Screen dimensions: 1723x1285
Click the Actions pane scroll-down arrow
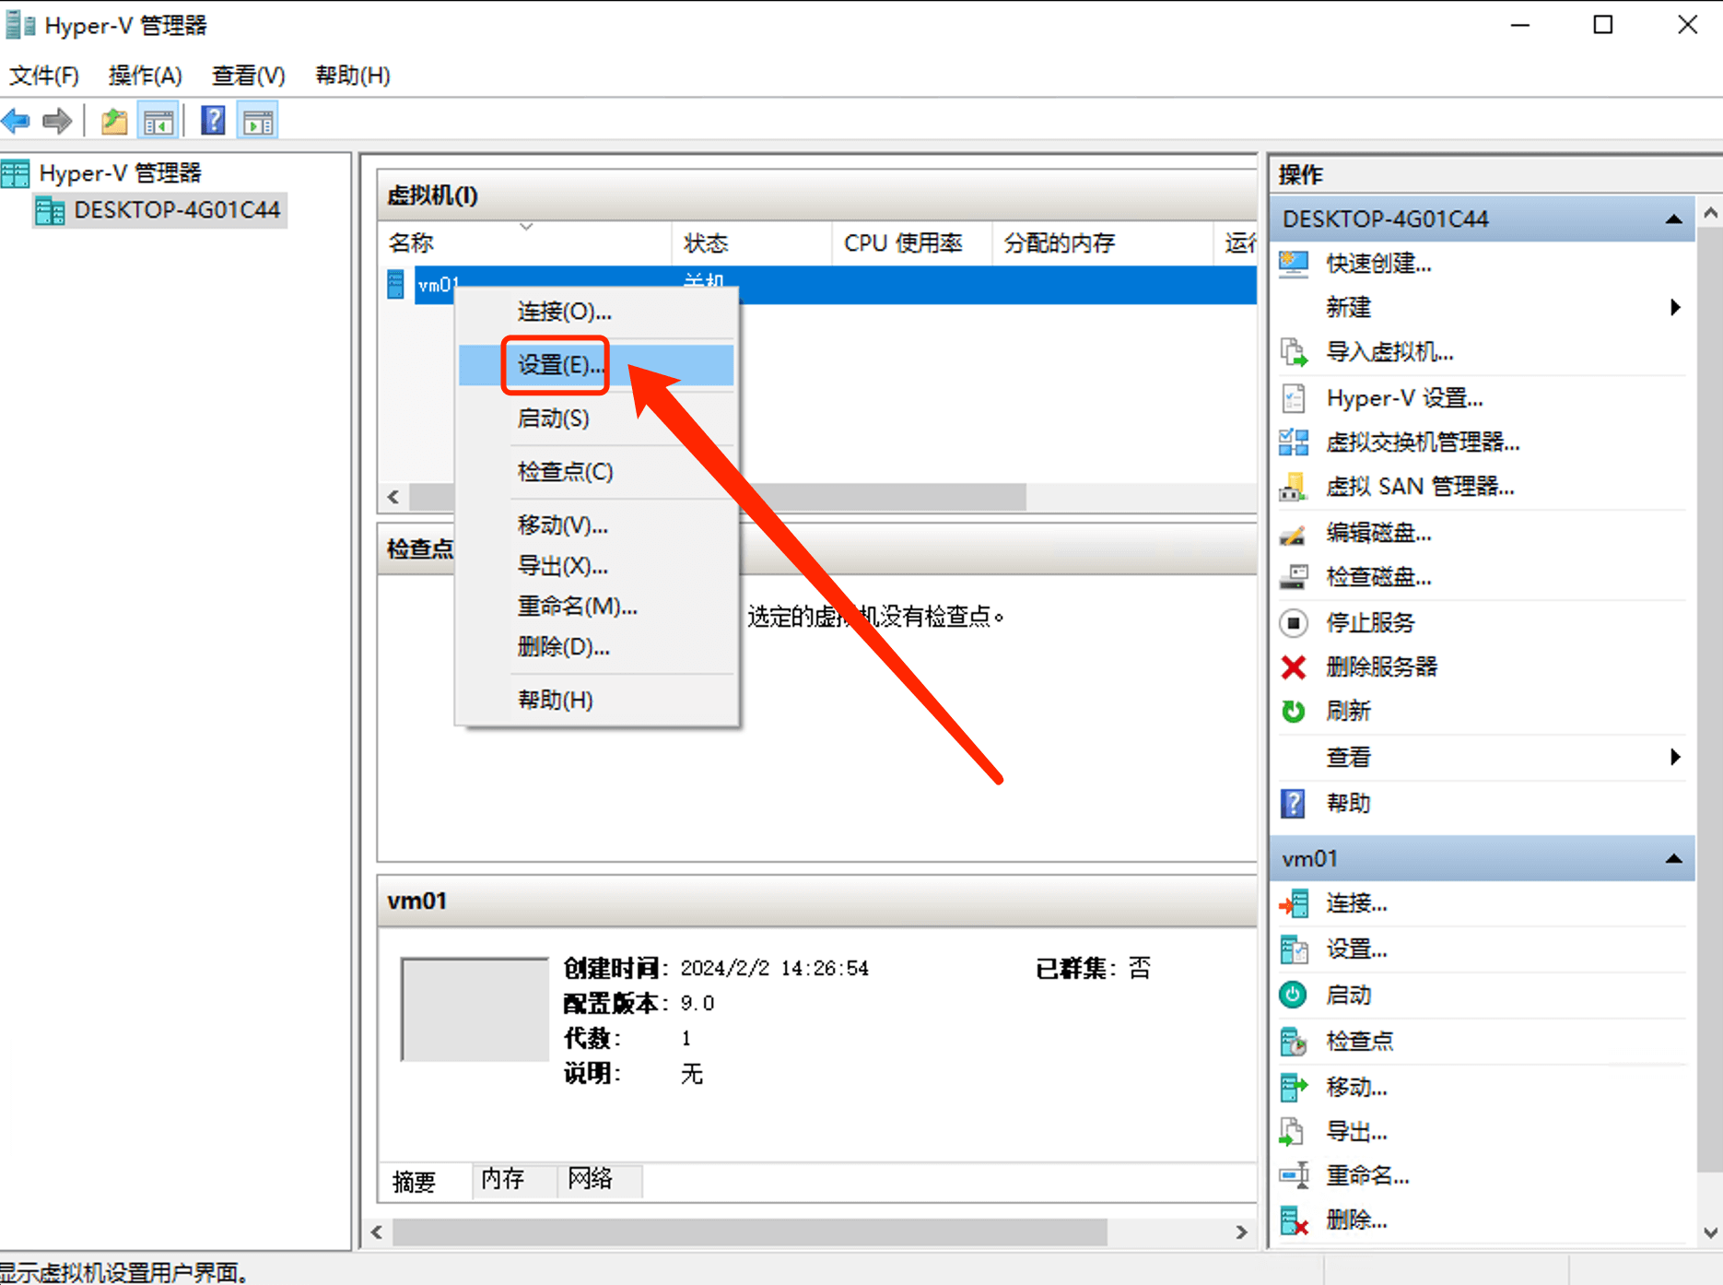(1710, 1232)
